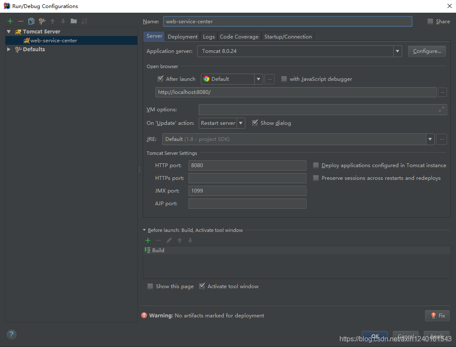Enable Deploy applications configured in Tomcat instance
The image size is (456, 347).
[x=316, y=165]
